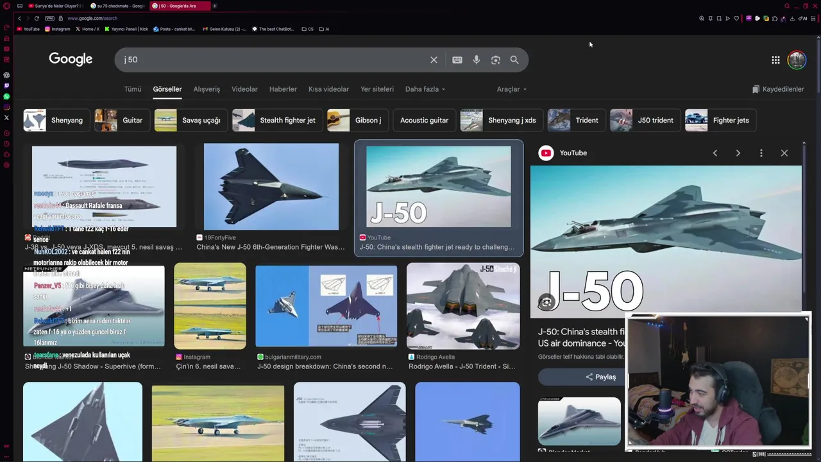
Task: Filter images by J50 trident chip
Action: (x=645, y=120)
